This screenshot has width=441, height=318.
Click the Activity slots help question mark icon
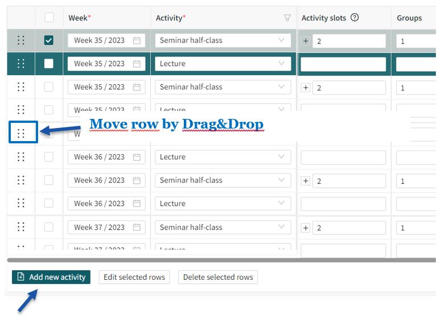355,18
